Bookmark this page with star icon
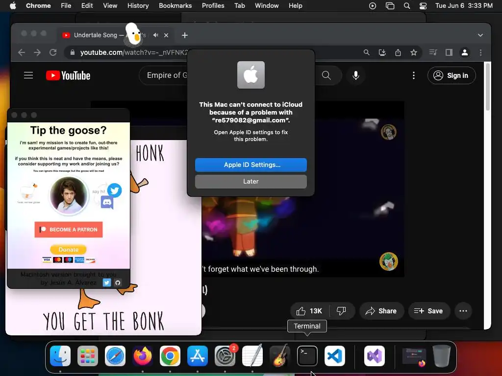 tap(414, 52)
